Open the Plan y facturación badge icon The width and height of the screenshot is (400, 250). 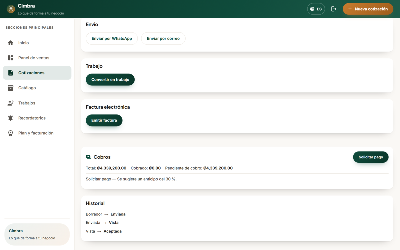tap(10, 133)
